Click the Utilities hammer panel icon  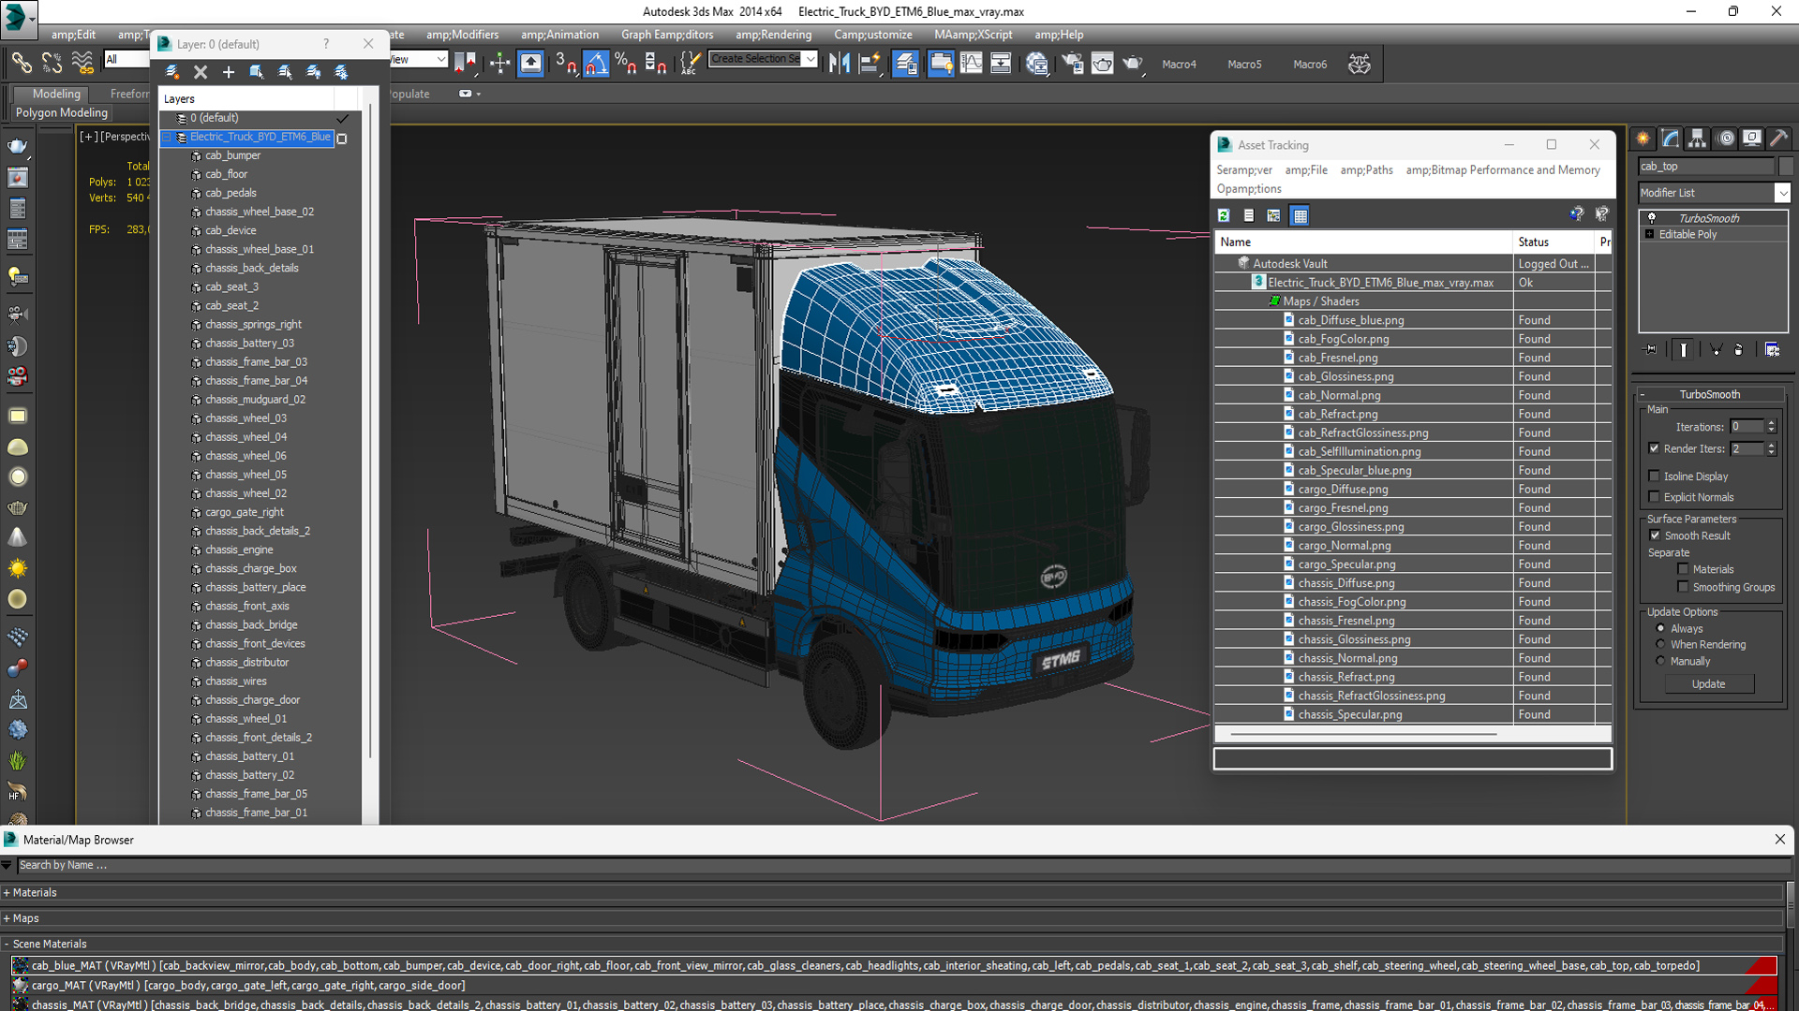1778,139
